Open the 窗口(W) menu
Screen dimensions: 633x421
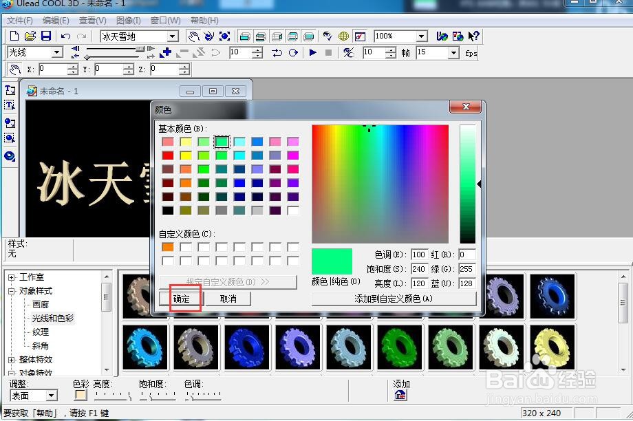click(166, 20)
